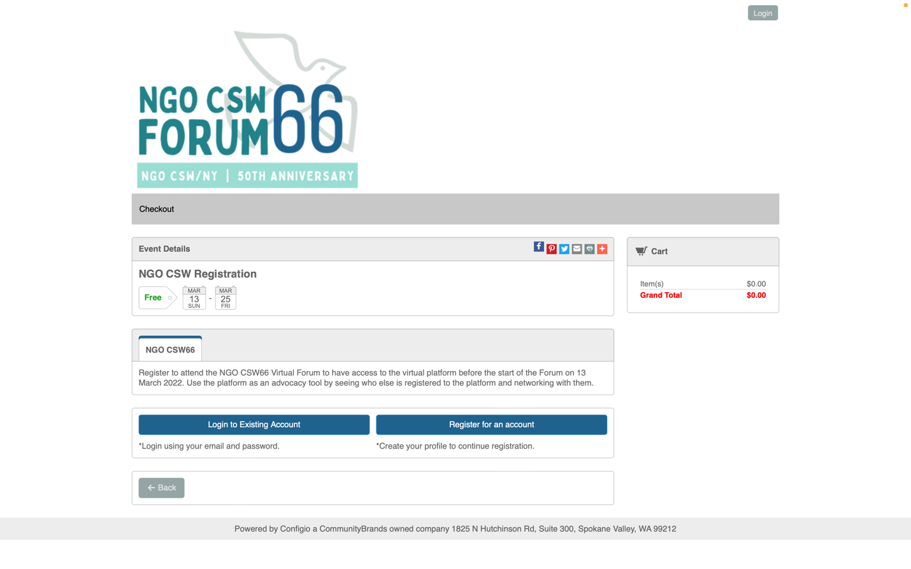Image resolution: width=911 pixels, height=569 pixels.
Task: Select the MAR 25 FRI date icon
Action: click(x=226, y=298)
